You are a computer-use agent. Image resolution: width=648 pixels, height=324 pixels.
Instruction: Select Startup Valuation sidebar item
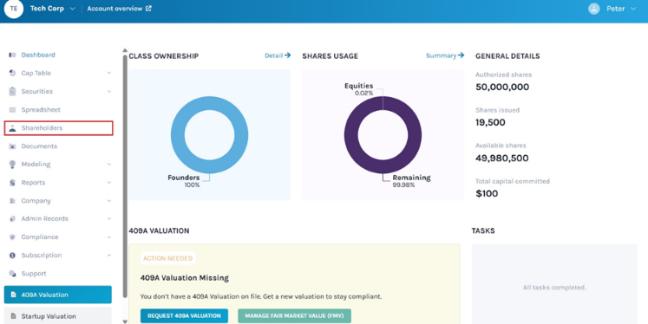click(x=58, y=316)
